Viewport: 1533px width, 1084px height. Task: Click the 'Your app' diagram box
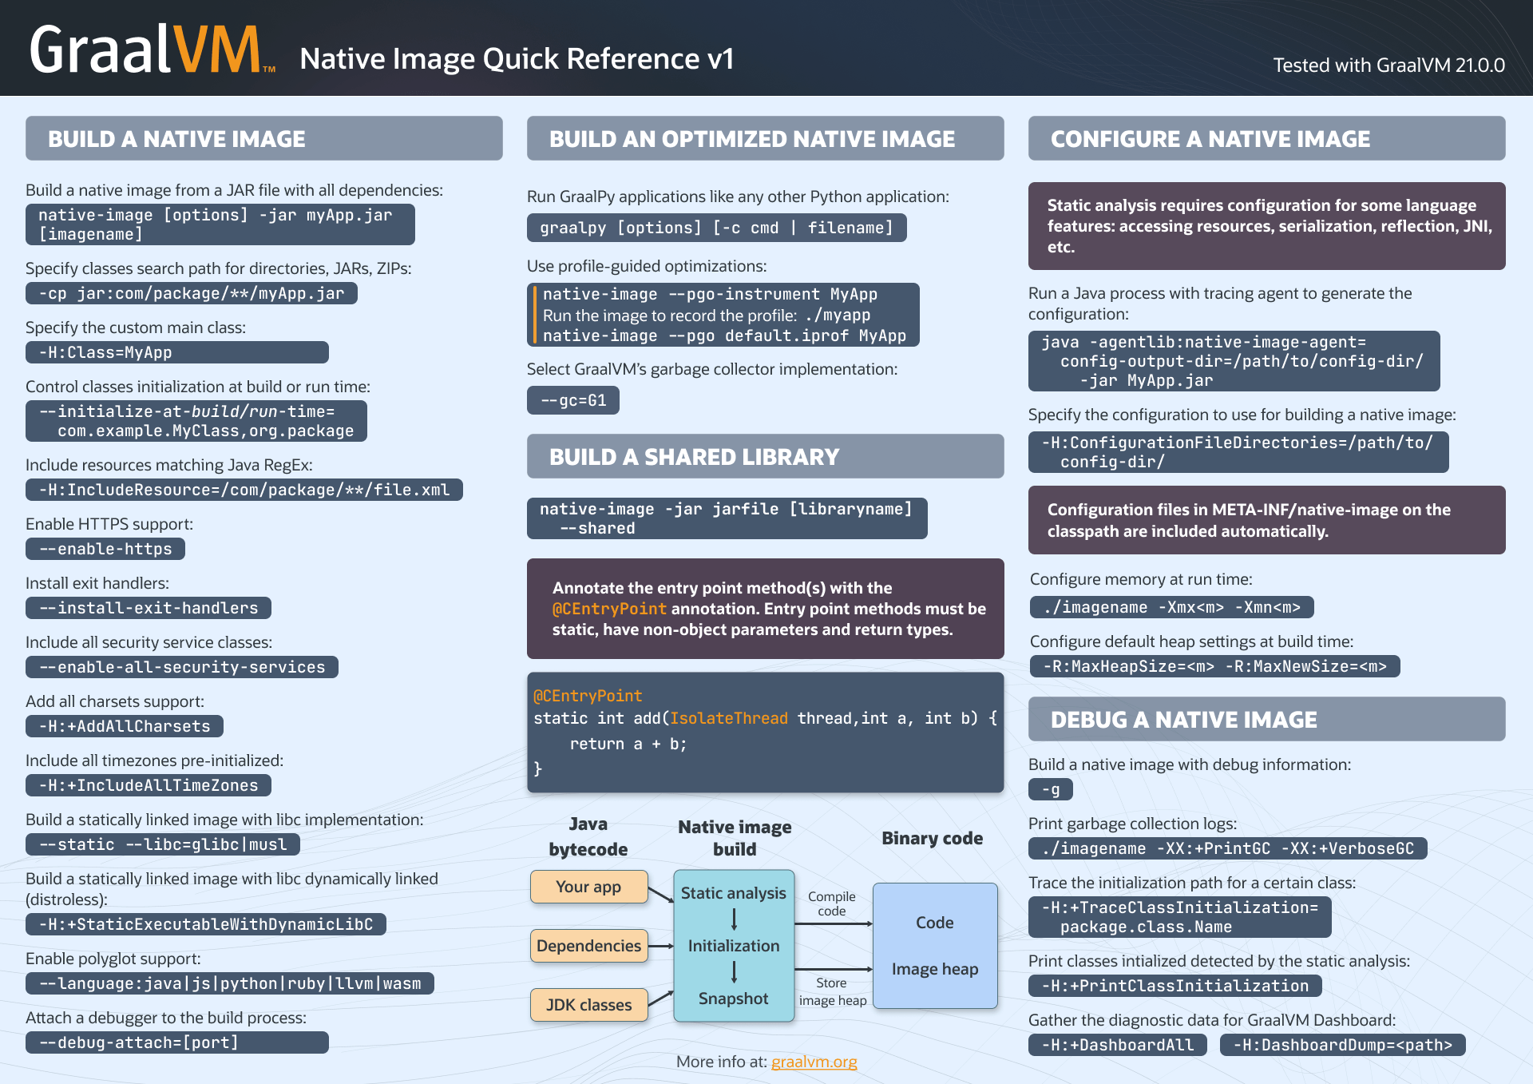[x=589, y=887]
